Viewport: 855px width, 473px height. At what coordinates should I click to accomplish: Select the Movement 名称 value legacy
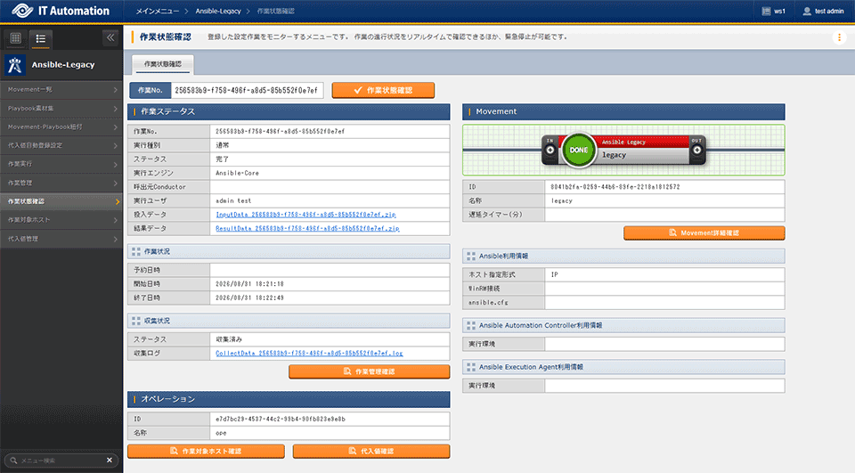[x=562, y=200]
